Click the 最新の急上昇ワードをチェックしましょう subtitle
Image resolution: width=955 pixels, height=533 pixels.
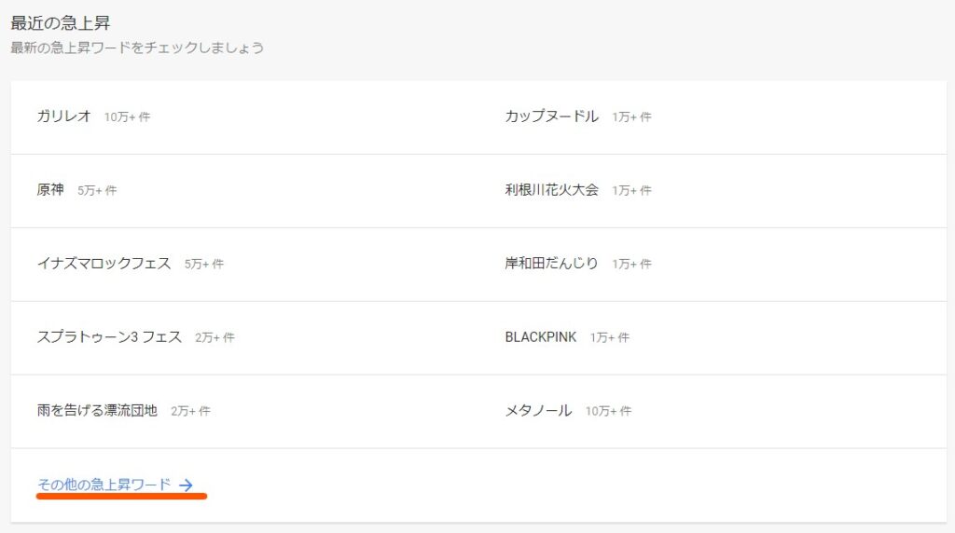tap(137, 48)
